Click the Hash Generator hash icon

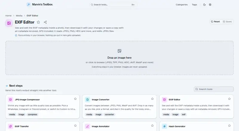(x=164, y=126)
